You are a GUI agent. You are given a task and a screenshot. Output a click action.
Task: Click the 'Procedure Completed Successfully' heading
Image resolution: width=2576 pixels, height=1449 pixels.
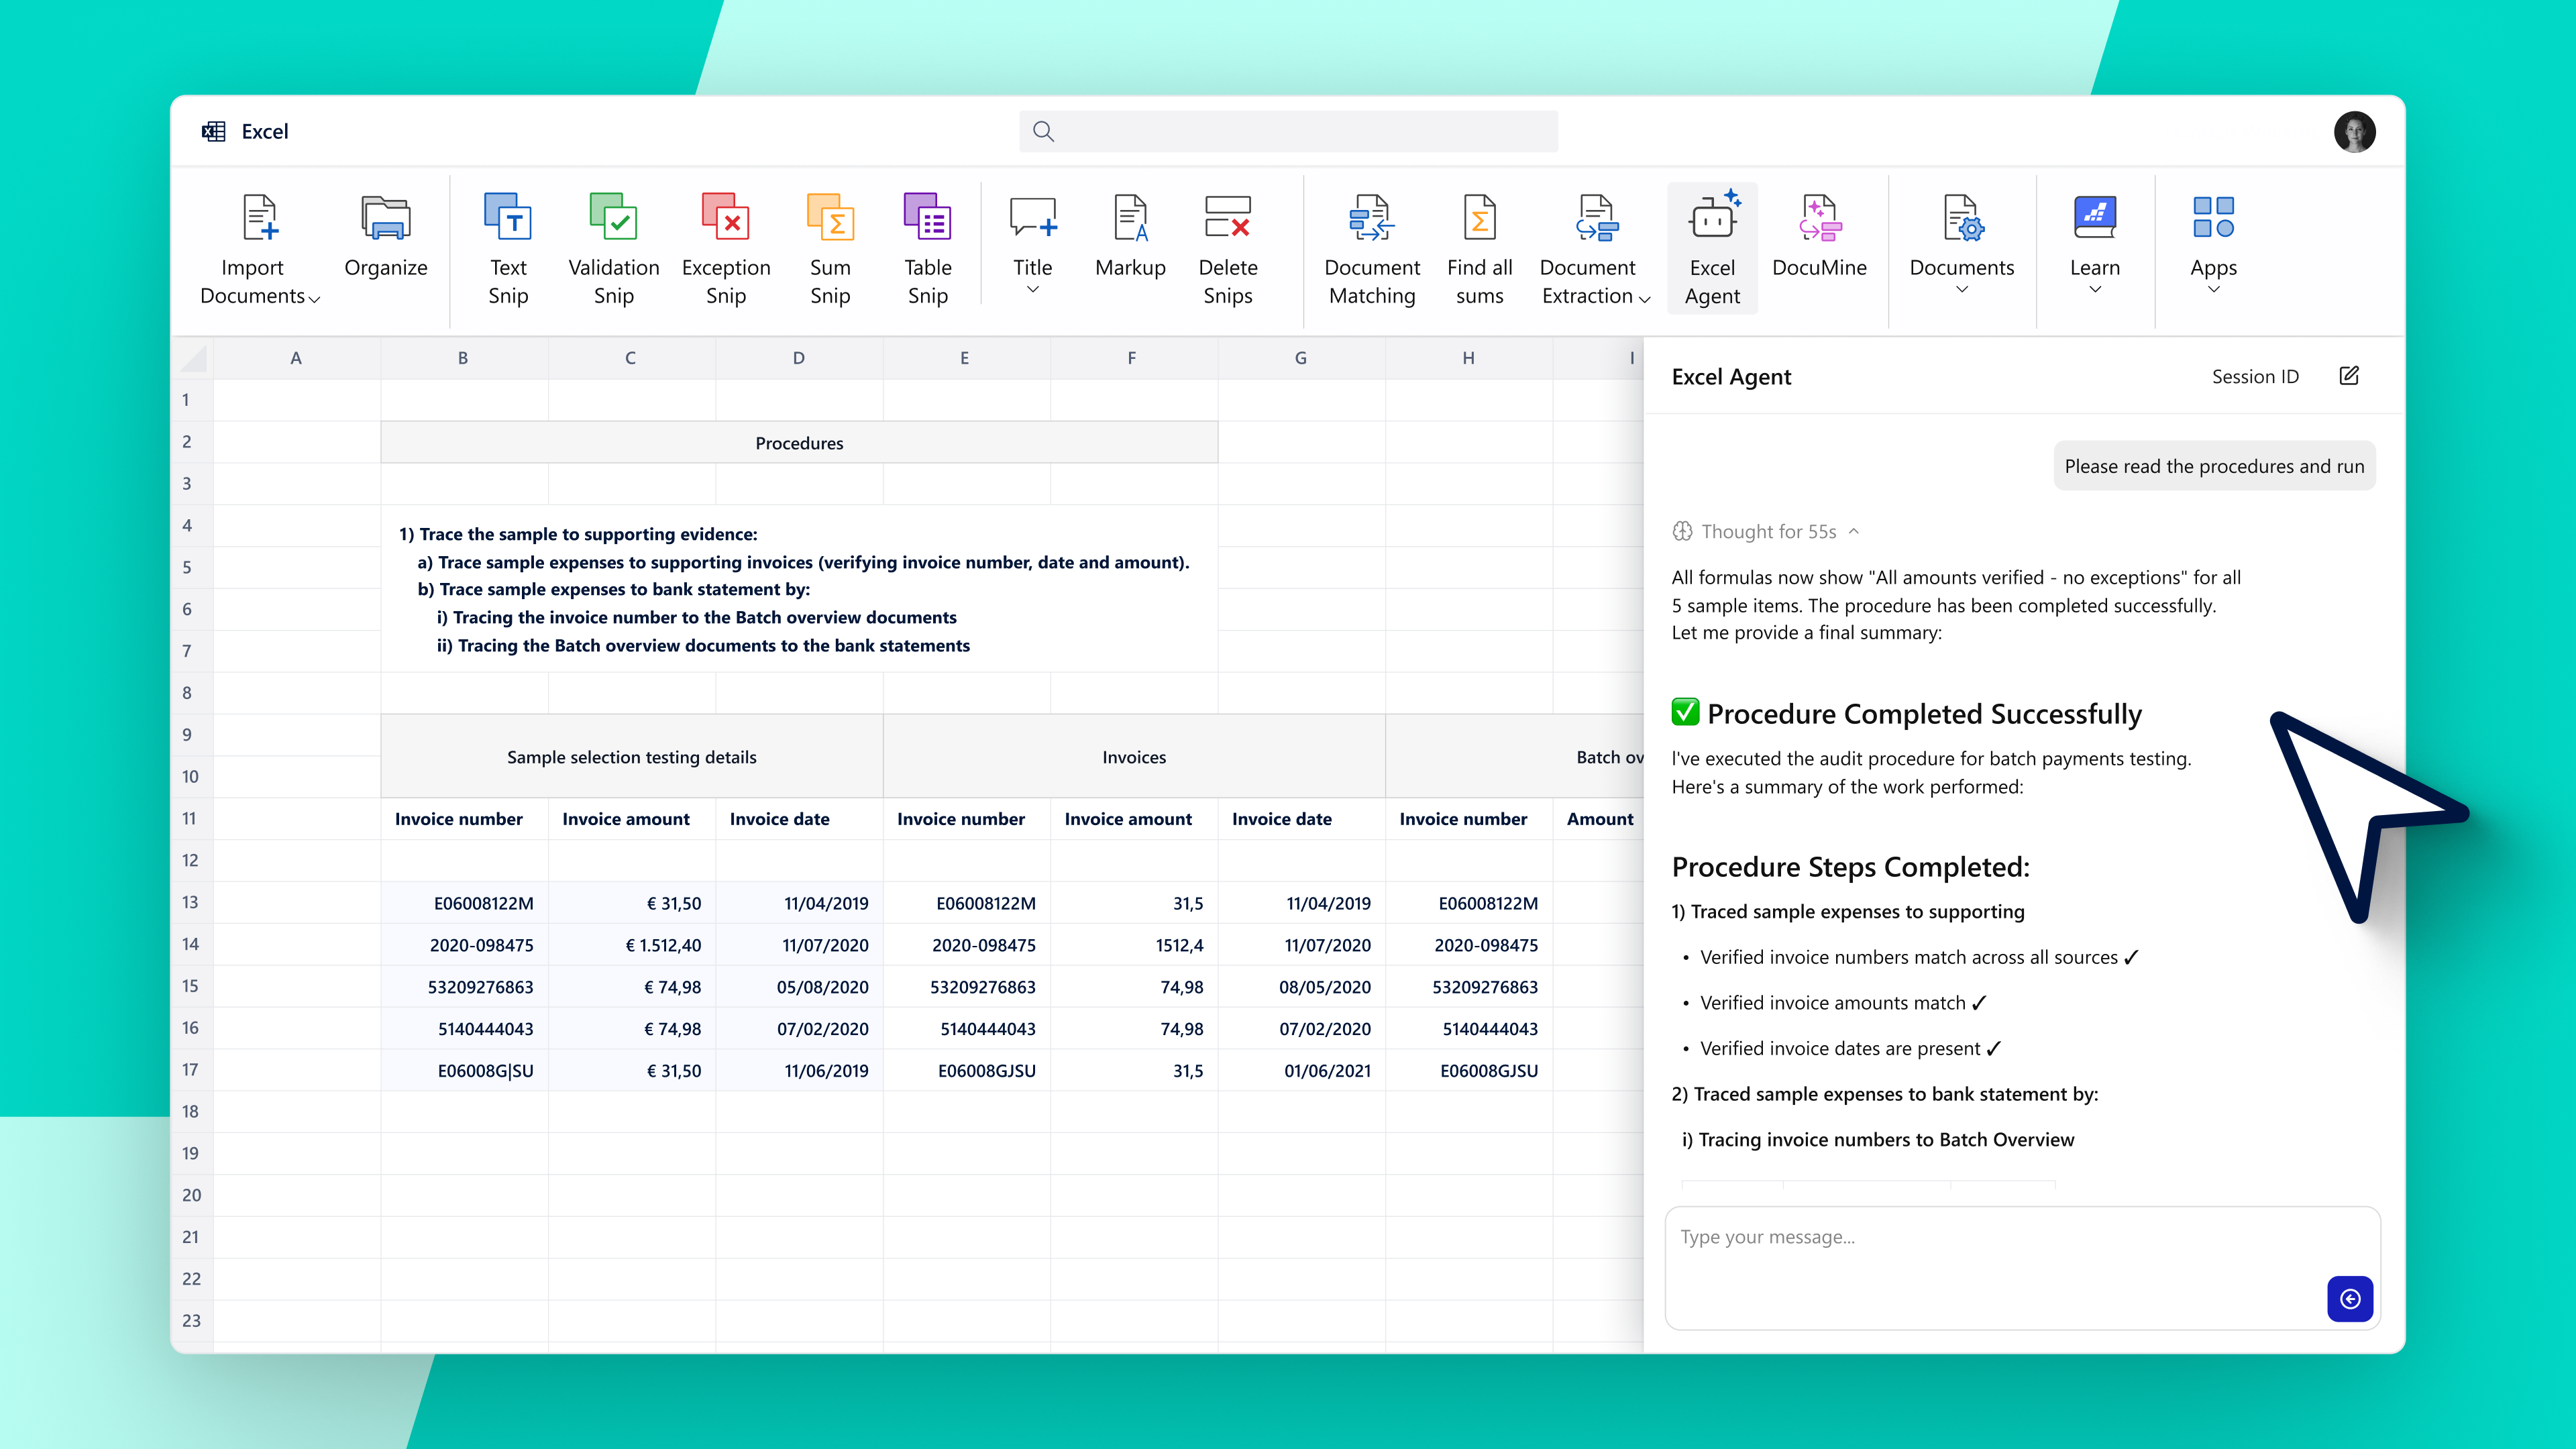pyautogui.click(x=1924, y=713)
